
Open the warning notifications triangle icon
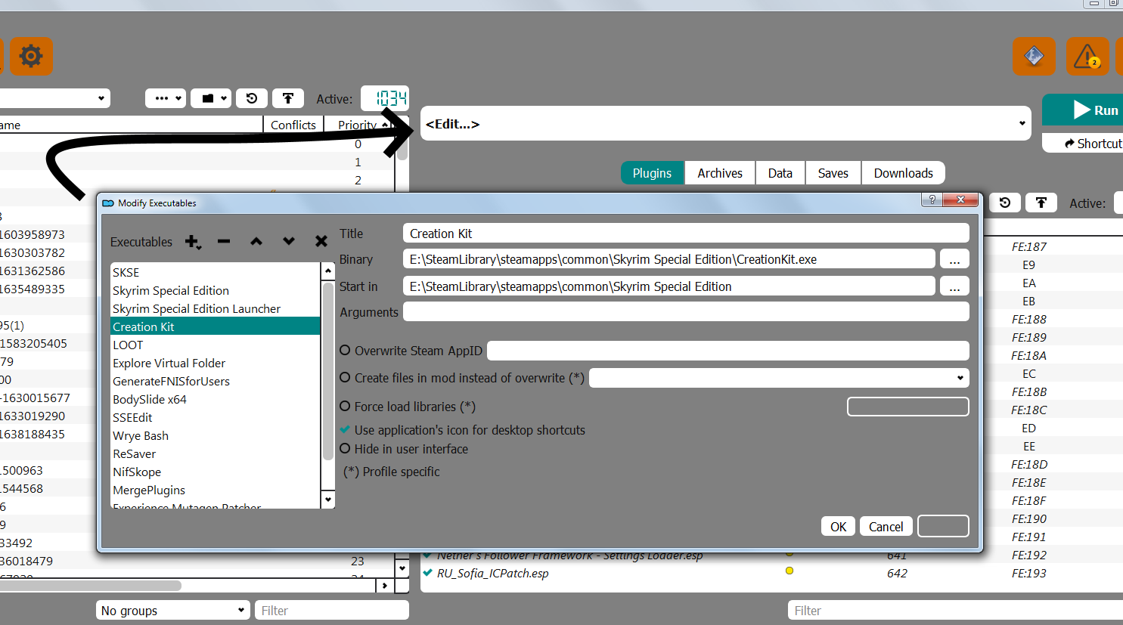pyautogui.click(x=1087, y=56)
